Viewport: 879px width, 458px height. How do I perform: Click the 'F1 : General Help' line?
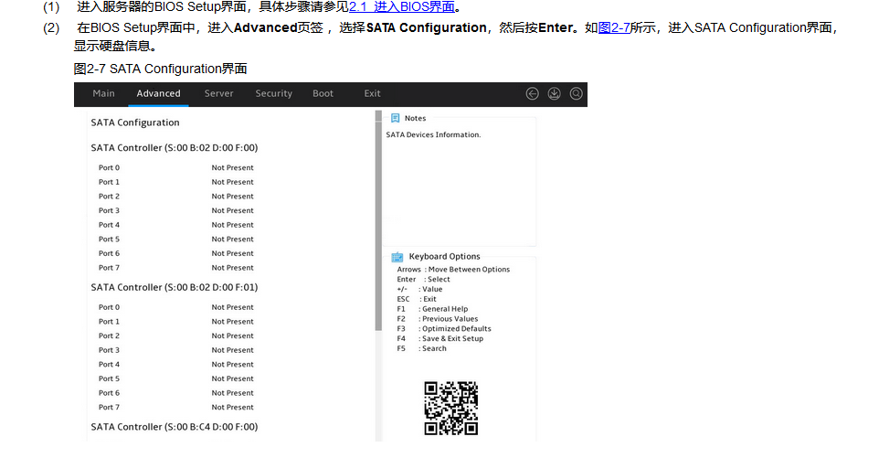pos(432,309)
